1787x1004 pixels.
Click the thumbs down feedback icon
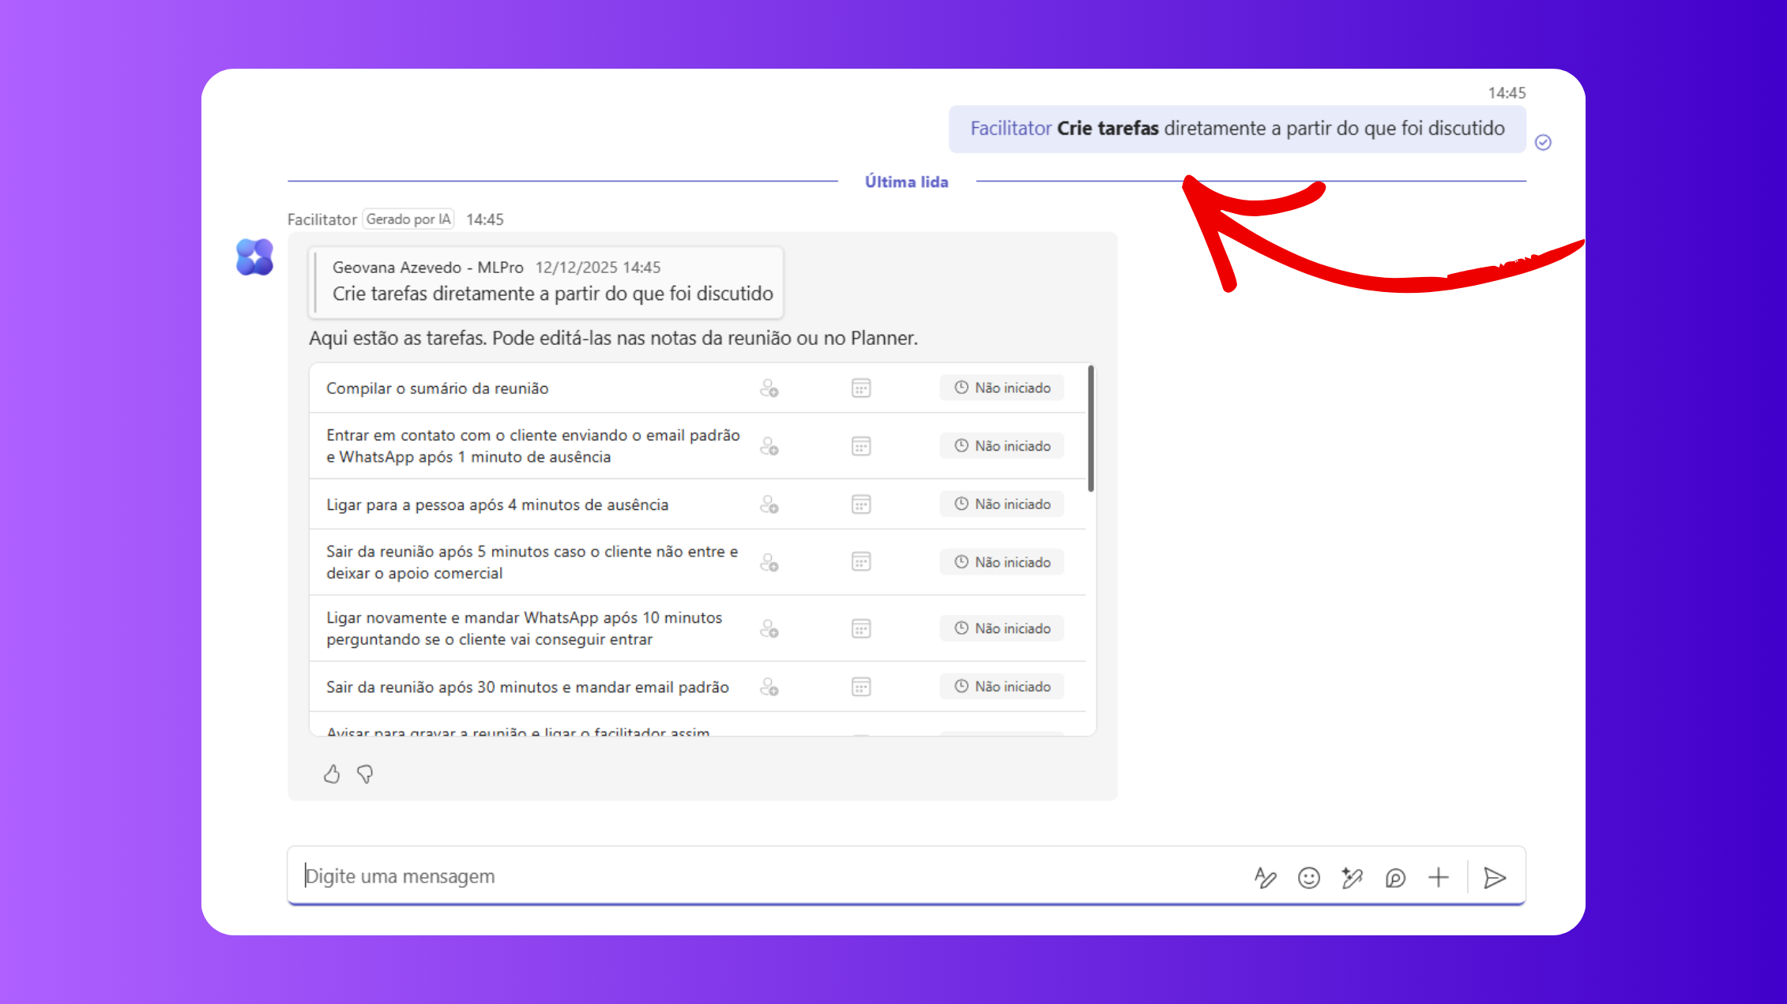tap(365, 774)
